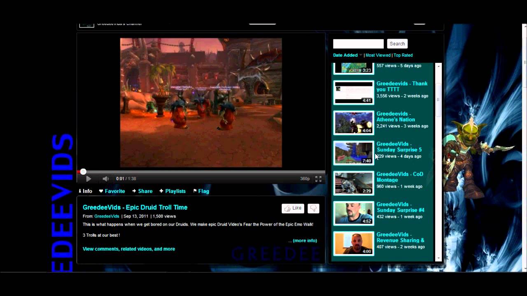Click the 7:40 Sunday Surprise 5 thumbnail
The height and width of the screenshot is (296, 527).
[354, 153]
